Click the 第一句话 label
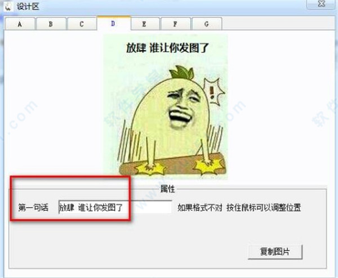This screenshot has height=278, width=338. (x=33, y=207)
